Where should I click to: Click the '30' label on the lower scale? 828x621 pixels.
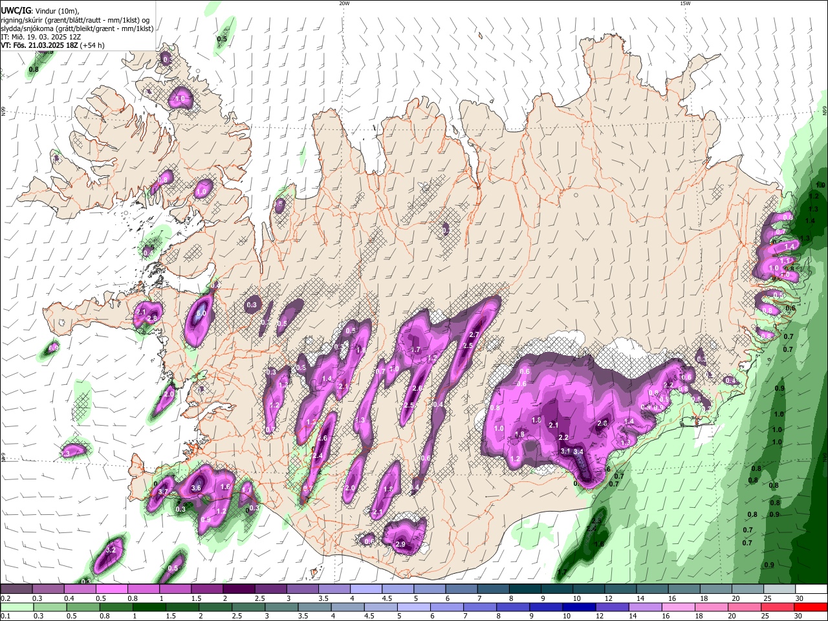pyautogui.click(x=798, y=616)
